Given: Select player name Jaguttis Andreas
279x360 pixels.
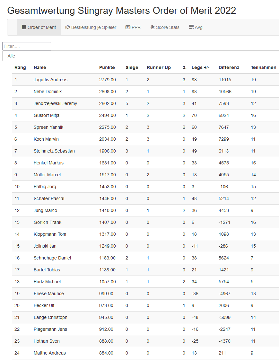Looking at the screenshot, I should pos(50,80).
